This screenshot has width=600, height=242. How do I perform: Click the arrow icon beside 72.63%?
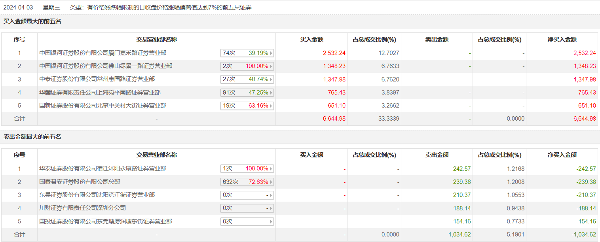tap(271, 182)
